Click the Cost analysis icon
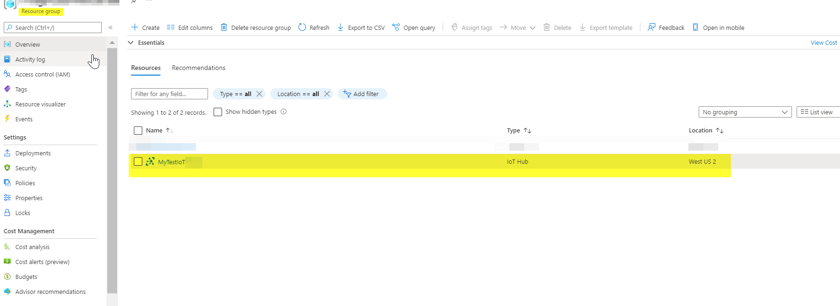 point(7,246)
